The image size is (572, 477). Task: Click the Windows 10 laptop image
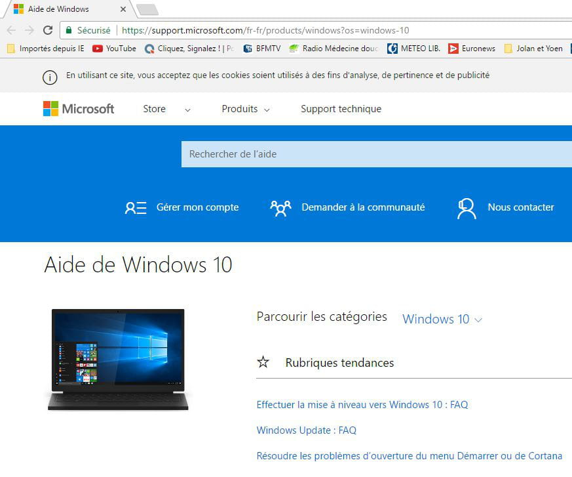click(x=118, y=360)
